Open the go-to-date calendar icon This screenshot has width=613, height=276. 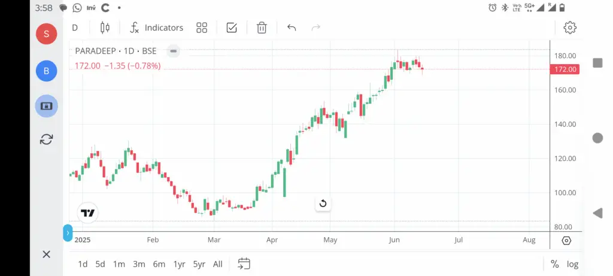(244, 263)
